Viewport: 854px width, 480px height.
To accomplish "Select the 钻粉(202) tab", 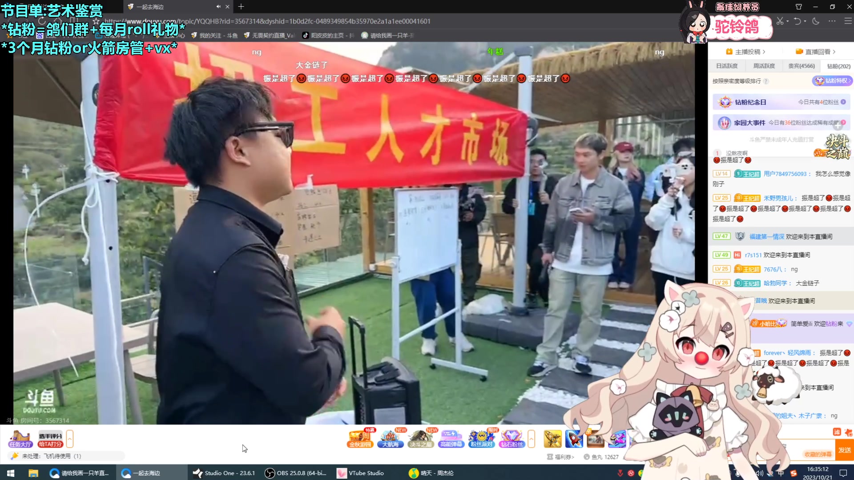I will pos(838,66).
